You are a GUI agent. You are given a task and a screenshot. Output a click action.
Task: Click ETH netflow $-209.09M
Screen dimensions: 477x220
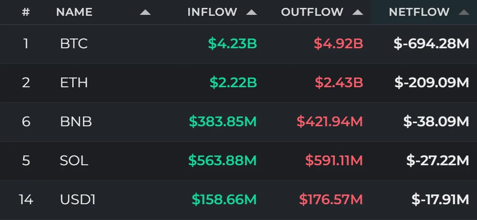(432, 83)
